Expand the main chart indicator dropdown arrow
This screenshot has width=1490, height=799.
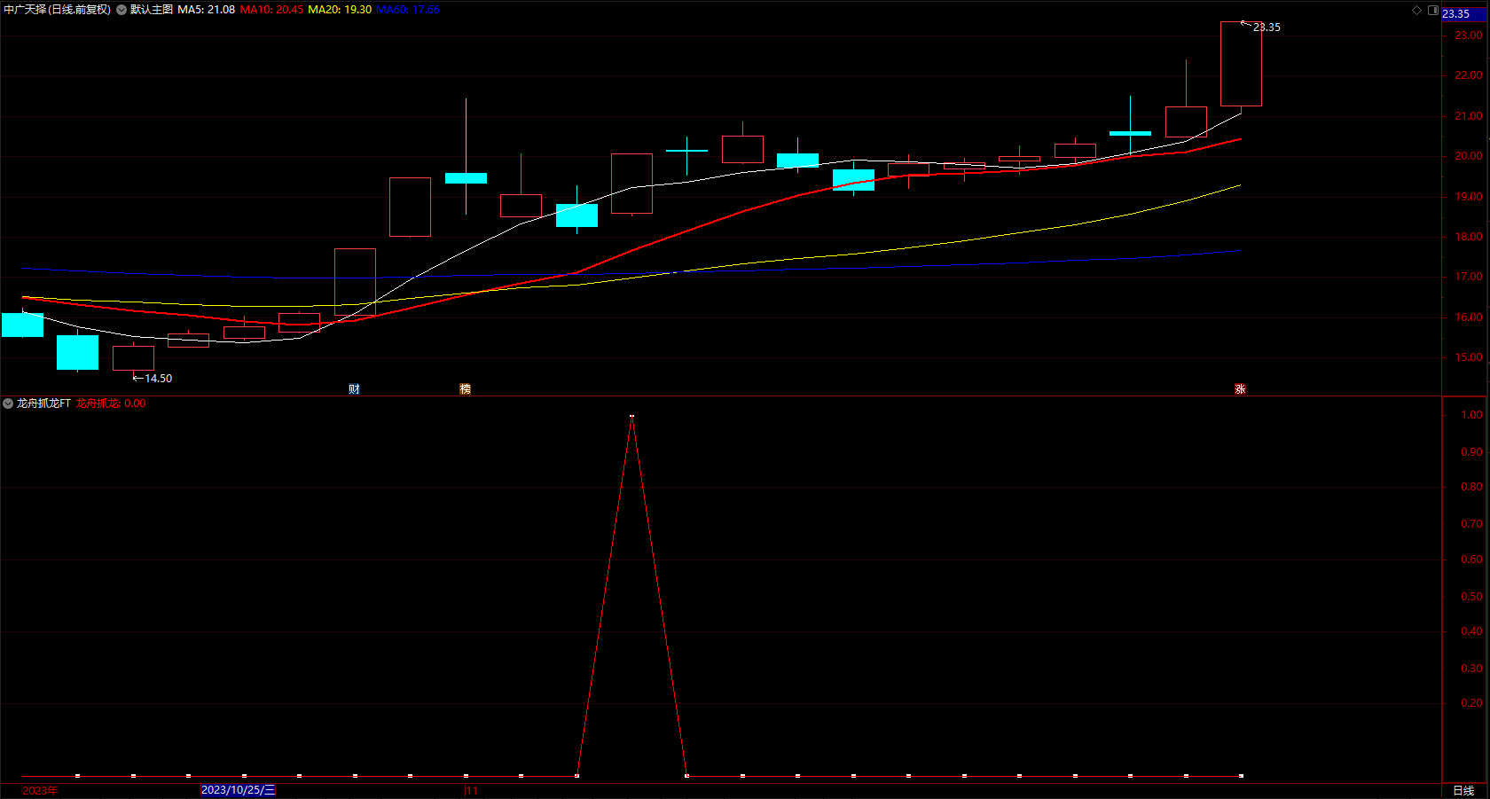(x=122, y=10)
